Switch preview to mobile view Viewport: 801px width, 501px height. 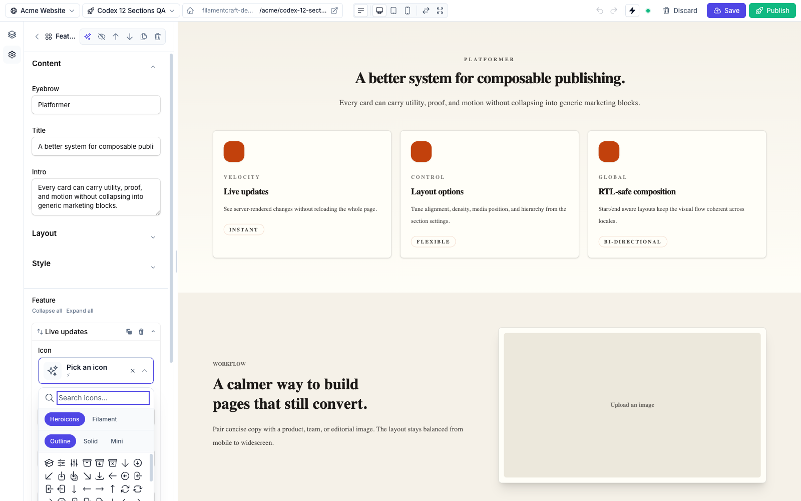408,11
